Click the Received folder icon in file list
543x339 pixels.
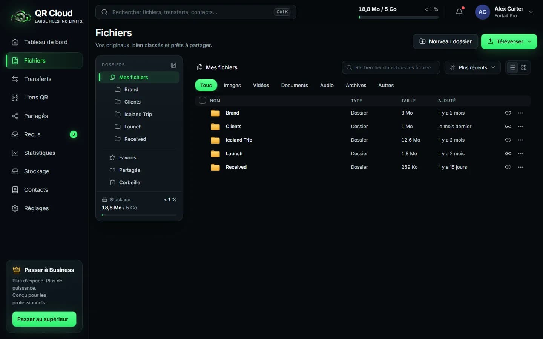215,167
